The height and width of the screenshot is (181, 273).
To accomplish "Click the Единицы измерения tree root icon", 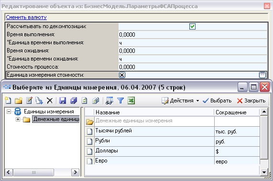I will pos(18,111).
